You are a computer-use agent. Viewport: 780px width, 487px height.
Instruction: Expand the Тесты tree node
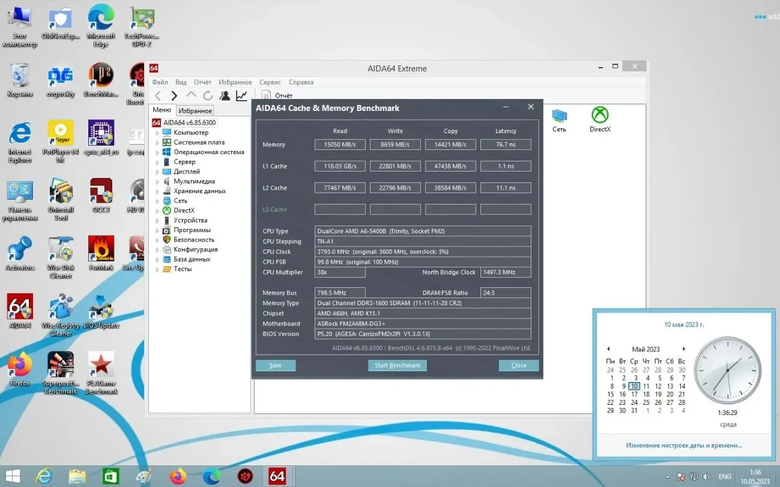158,269
